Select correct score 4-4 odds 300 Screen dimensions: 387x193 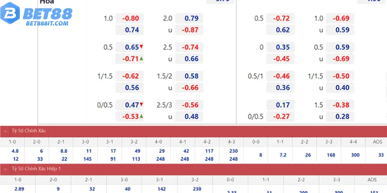pos(355,155)
